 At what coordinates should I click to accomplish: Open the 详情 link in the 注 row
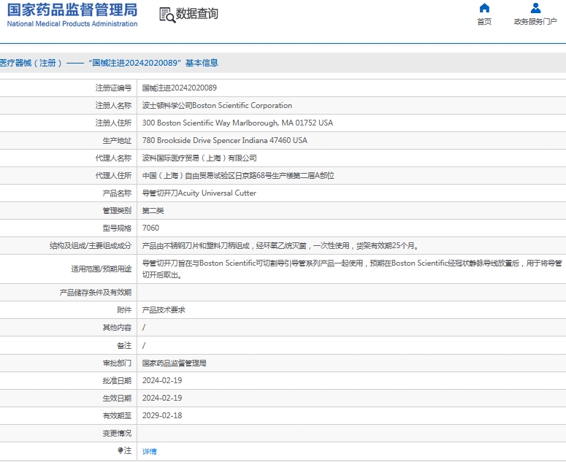[x=149, y=451]
